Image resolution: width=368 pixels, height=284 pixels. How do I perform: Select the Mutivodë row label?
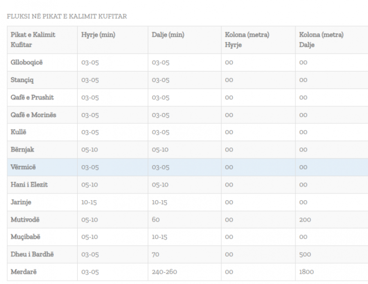(25, 220)
